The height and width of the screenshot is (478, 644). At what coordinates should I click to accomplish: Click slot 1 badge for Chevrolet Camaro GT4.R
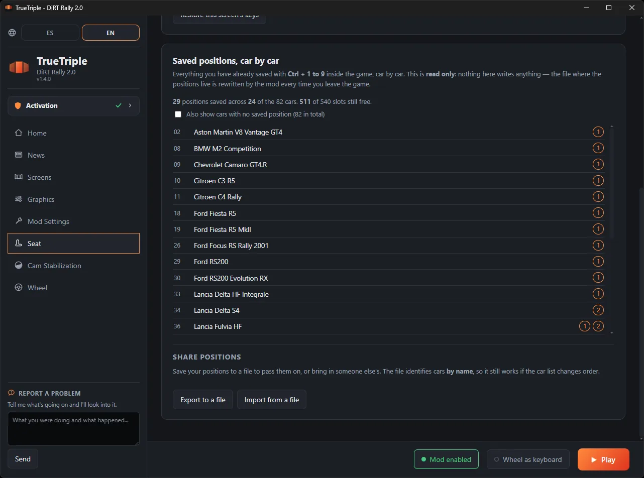point(598,164)
